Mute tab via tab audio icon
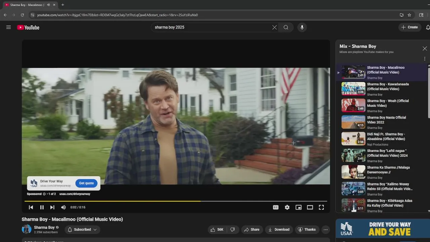430x242 pixels. (x=48, y=5)
